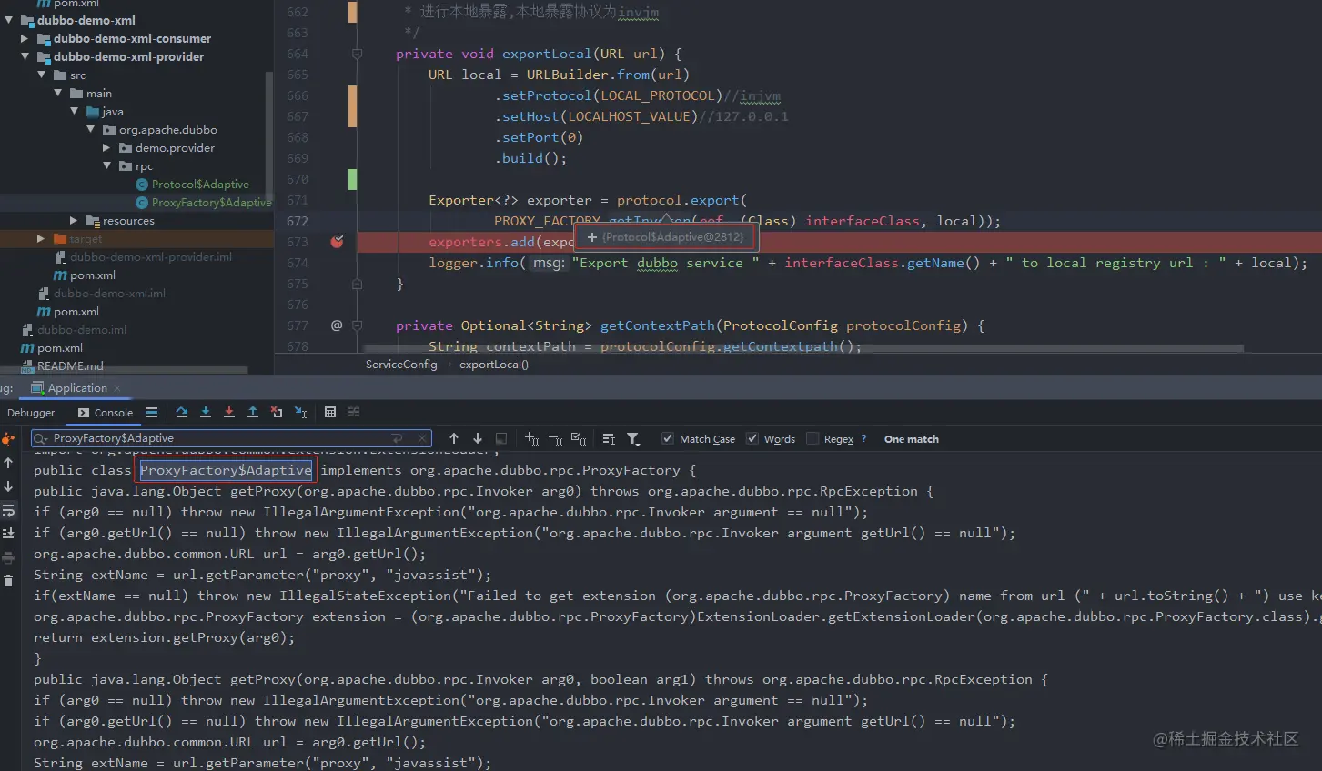Open Evaluate Expression calculator icon
This screenshot has height=771, width=1322.
[x=330, y=412]
